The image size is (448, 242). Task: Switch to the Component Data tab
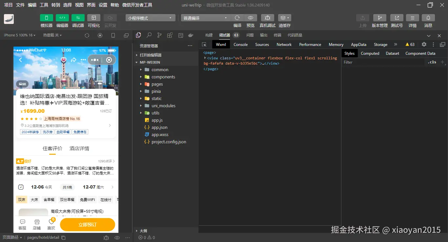(x=420, y=53)
